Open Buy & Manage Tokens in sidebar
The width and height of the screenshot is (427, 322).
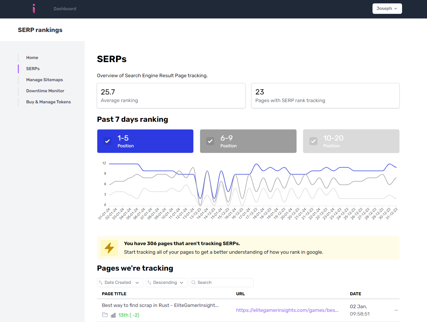(48, 102)
